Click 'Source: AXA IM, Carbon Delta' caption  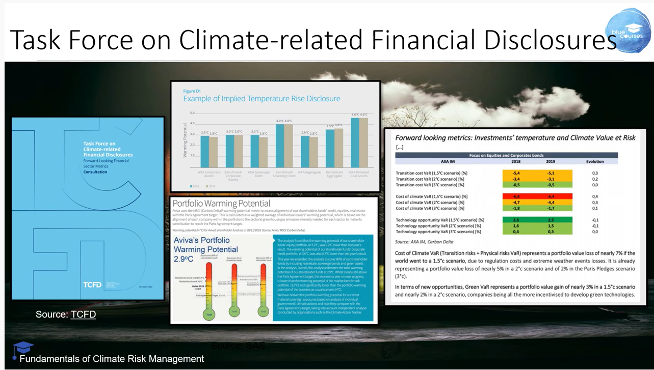click(425, 242)
